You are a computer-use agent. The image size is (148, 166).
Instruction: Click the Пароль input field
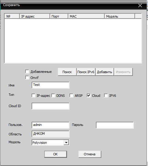pos(115,125)
